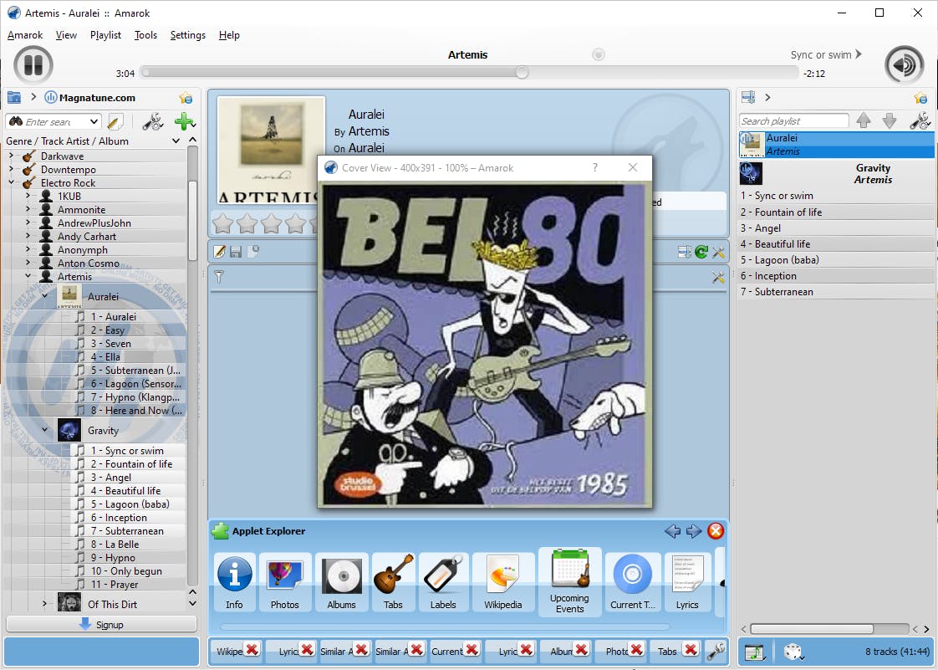Click the playlist layout icon at the top
The width and height of the screenshot is (938, 670).
[x=747, y=97]
